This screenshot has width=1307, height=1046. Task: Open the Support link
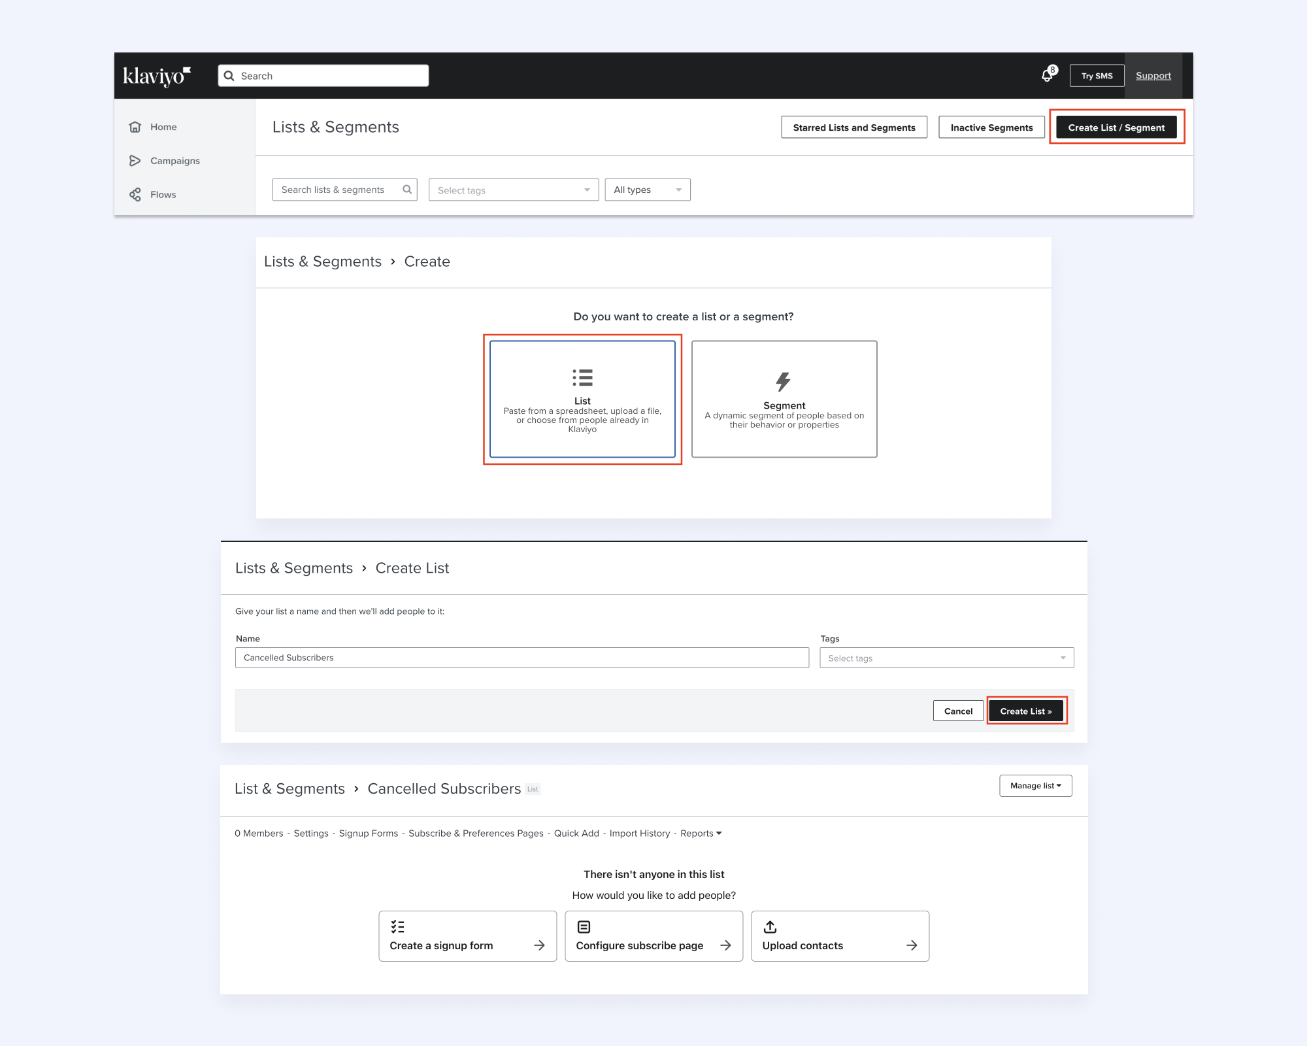tap(1153, 76)
